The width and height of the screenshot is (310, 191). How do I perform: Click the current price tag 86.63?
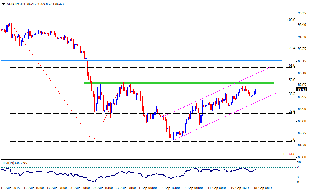click(x=302, y=90)
